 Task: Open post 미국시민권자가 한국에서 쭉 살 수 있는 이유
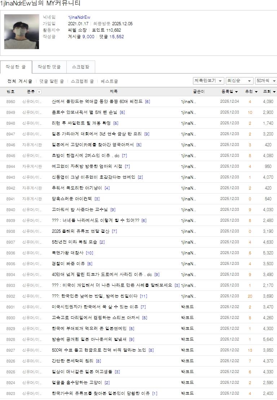click(x=95, y=307)
